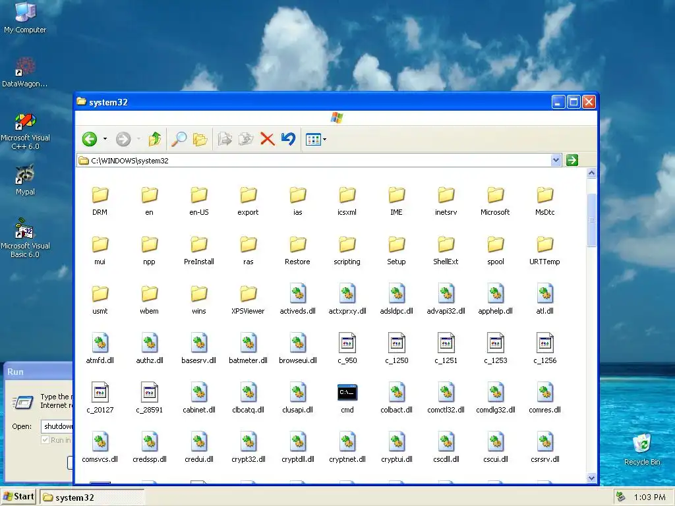Click the red Delete X toolbar icon
This screenshot has width=675, height=506.
pyautogui.click(x=268, y=139)
